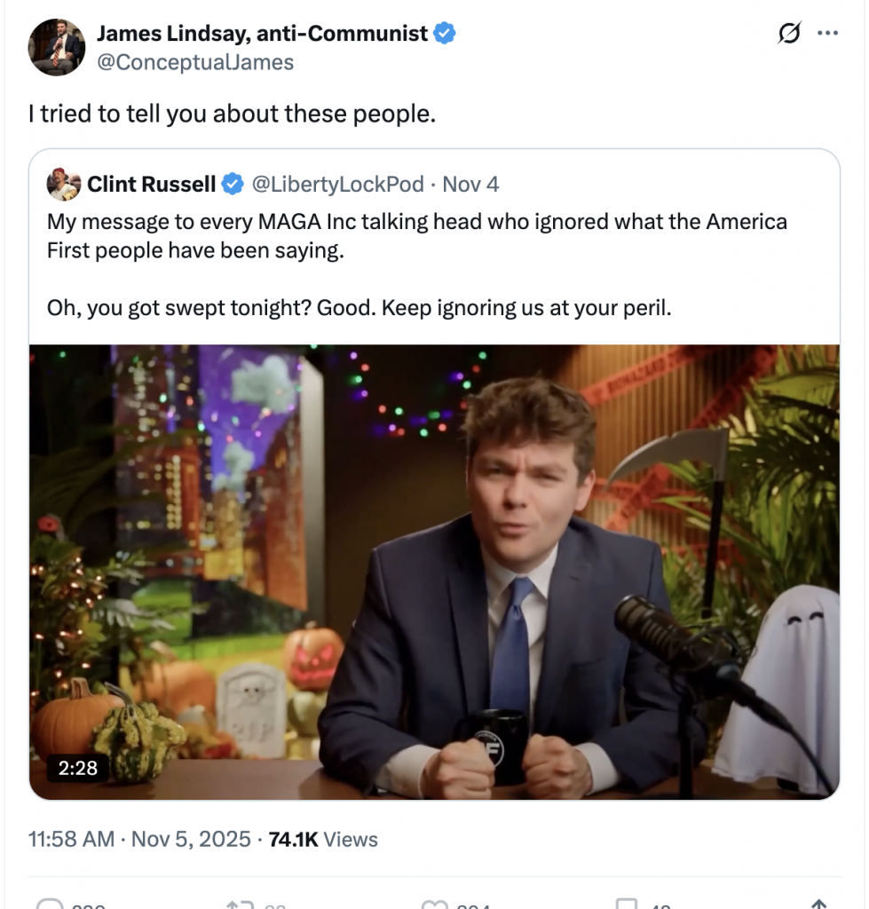Open the quoted post text
This screenshot has width=869, height=909.
coord(417,266)
